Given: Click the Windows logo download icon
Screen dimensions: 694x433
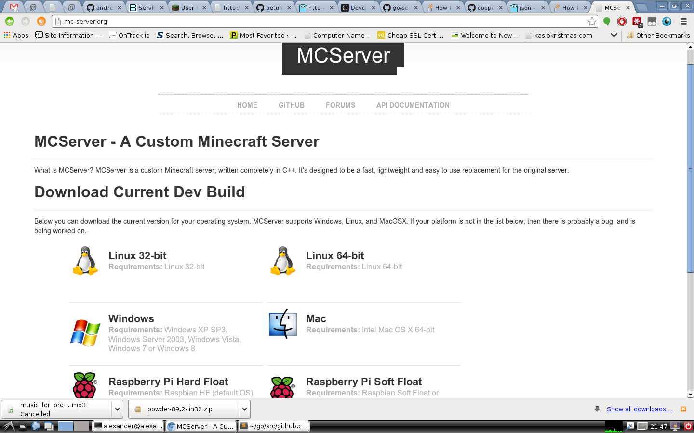Looking at the screenshot, I should [x=85, y=332].
